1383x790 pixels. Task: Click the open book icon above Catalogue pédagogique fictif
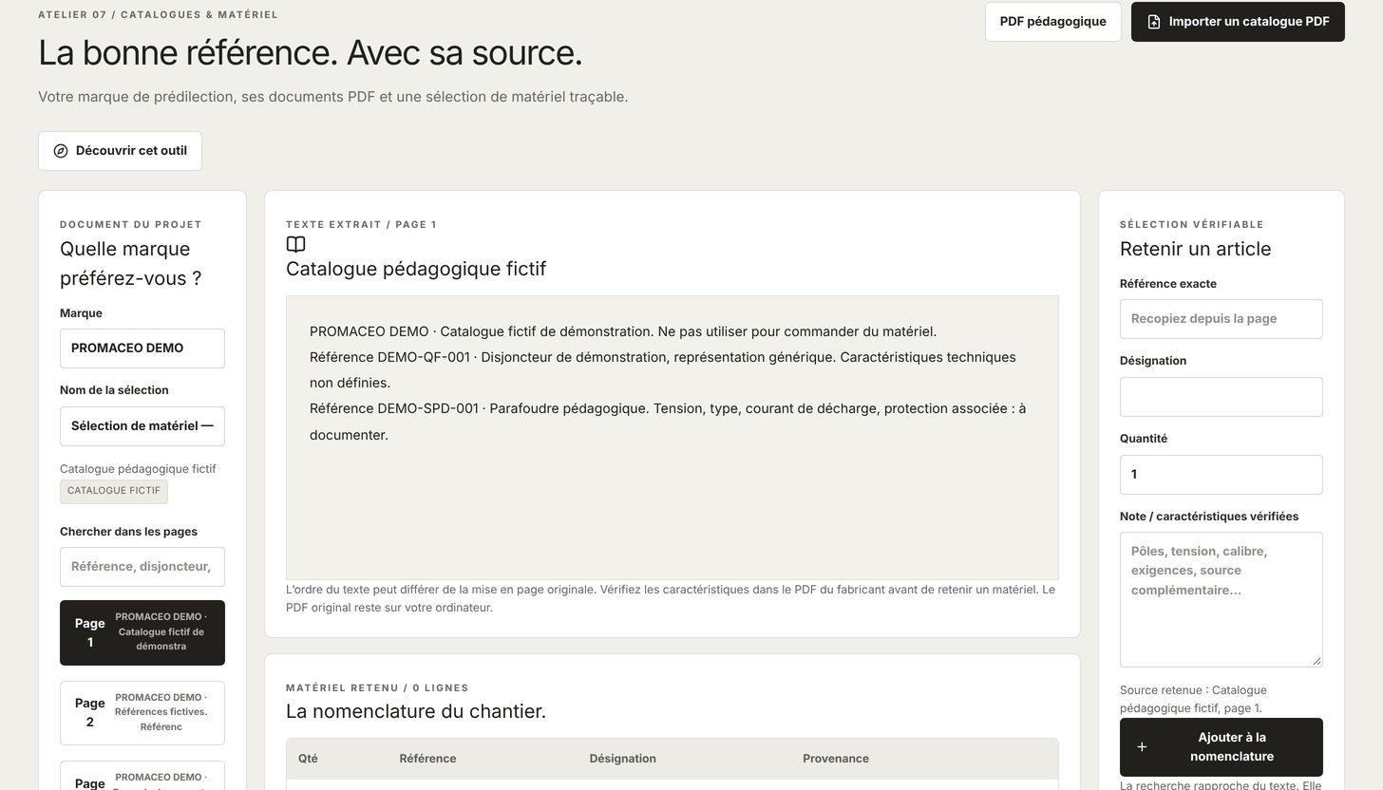pos(295,244)
